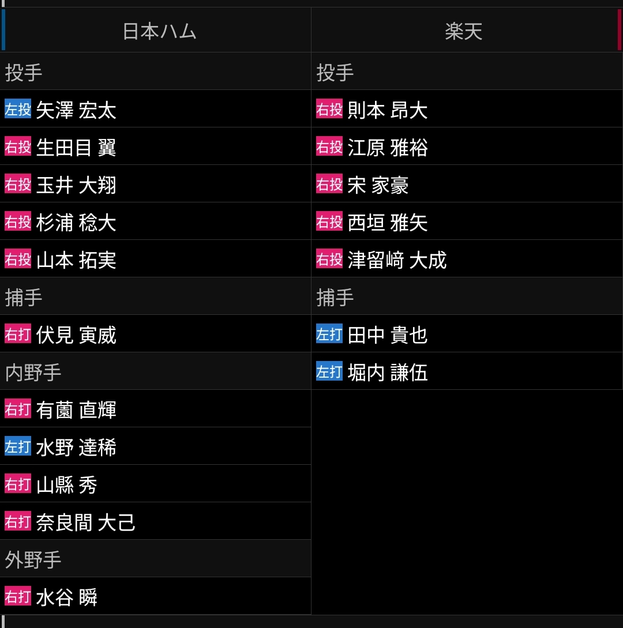Open player 江原 雅裕

tap(388, 148)
